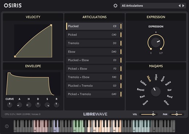Choose the Athar maqam
The image size is (189, 134).
(166, 103)
